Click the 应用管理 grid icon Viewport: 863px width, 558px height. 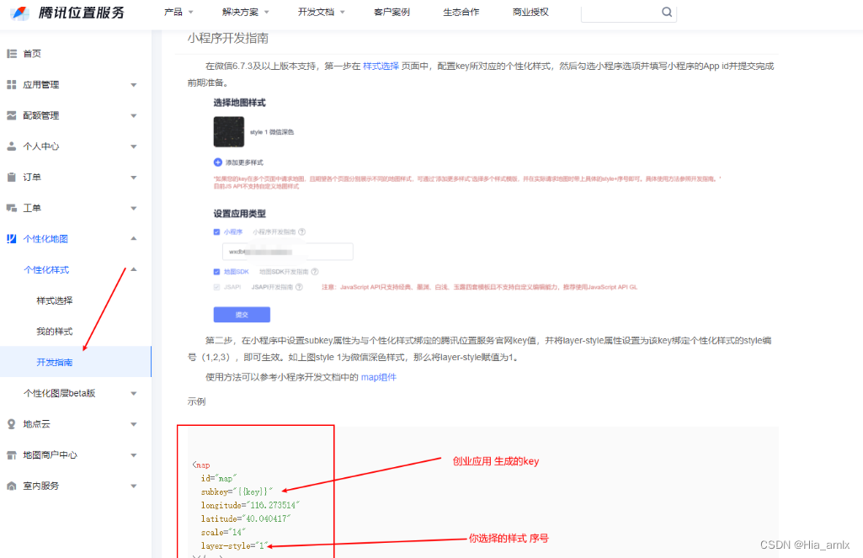tap(12, 84)
